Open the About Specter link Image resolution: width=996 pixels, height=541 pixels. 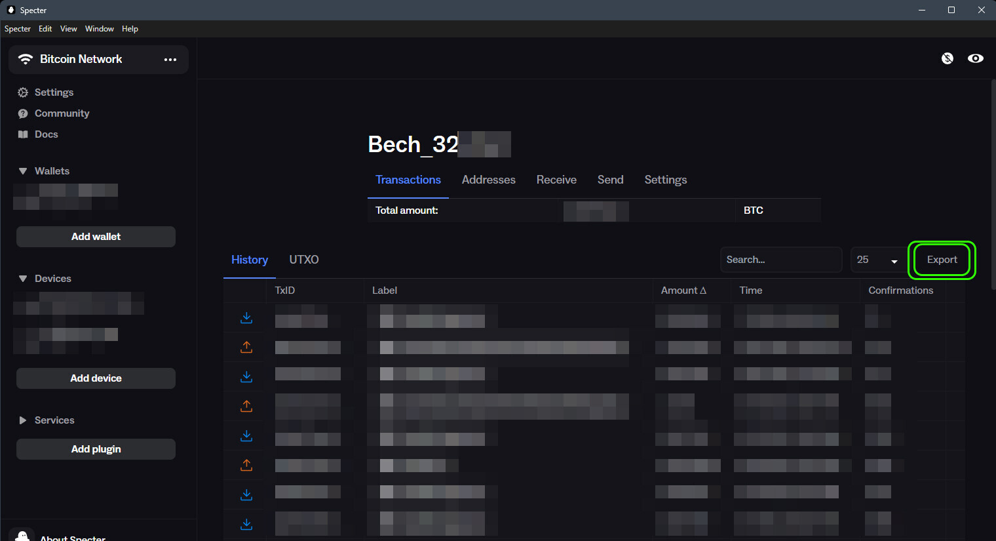click(x=73, y=538)
